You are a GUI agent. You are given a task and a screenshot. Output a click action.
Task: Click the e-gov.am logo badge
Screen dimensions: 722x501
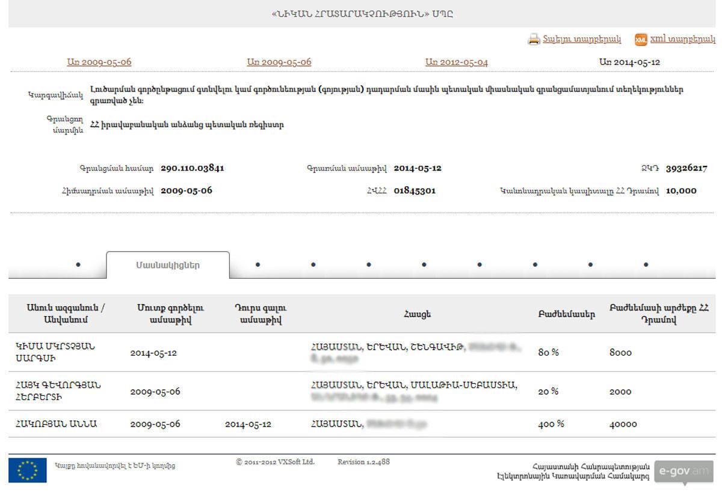click(683, 472)
